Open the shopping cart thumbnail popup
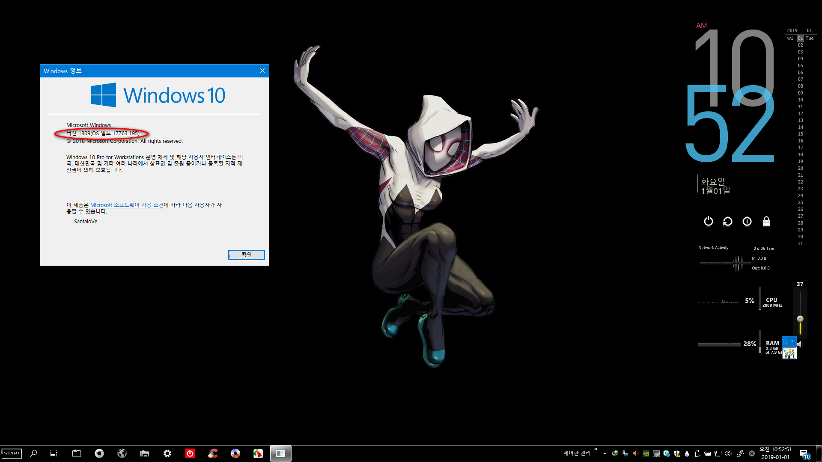822x462 pixels. (x=789, y=353)
